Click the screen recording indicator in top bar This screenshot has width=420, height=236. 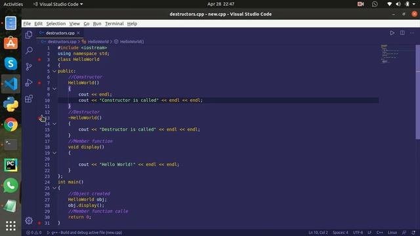(x=360, y=4)
